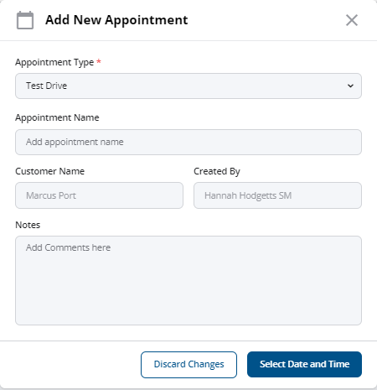Focus the Add Comments here notes box

coord(188,280)
